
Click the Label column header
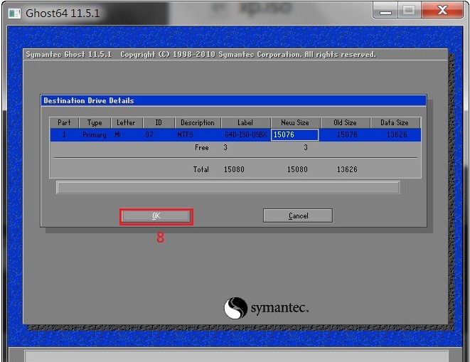point(245,122)
